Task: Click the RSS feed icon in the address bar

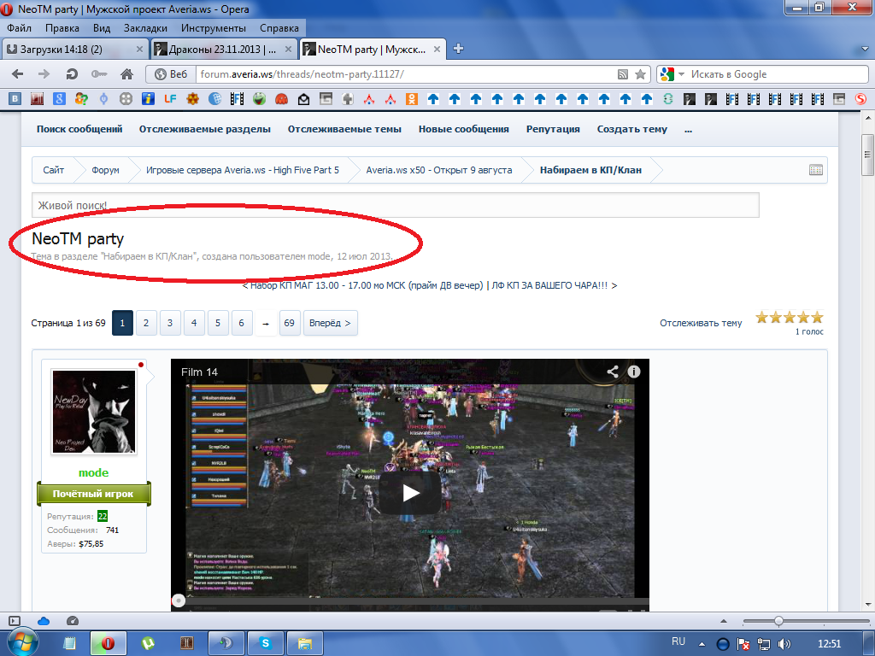Action: pyautogui.click(x=624, y=74)
